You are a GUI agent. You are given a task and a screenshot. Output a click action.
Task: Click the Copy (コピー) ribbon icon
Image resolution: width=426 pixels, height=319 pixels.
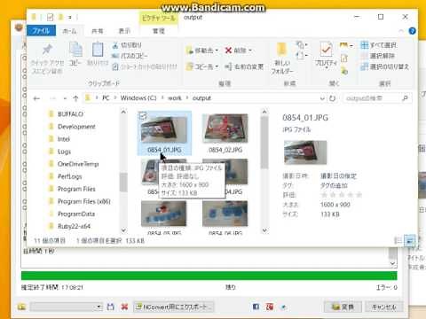point(75,54)
